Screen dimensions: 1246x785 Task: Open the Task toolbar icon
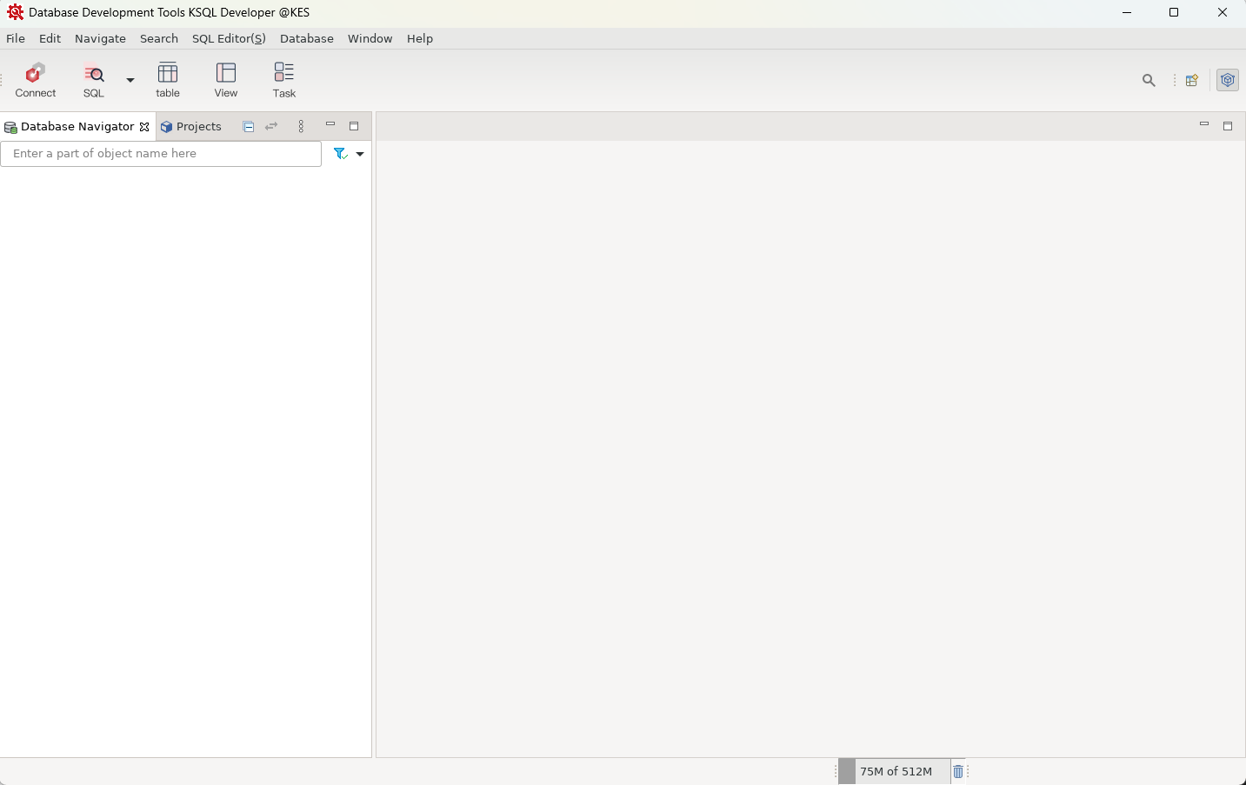284,80
